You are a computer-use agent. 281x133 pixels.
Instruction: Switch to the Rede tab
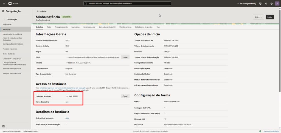pos(49,27)
